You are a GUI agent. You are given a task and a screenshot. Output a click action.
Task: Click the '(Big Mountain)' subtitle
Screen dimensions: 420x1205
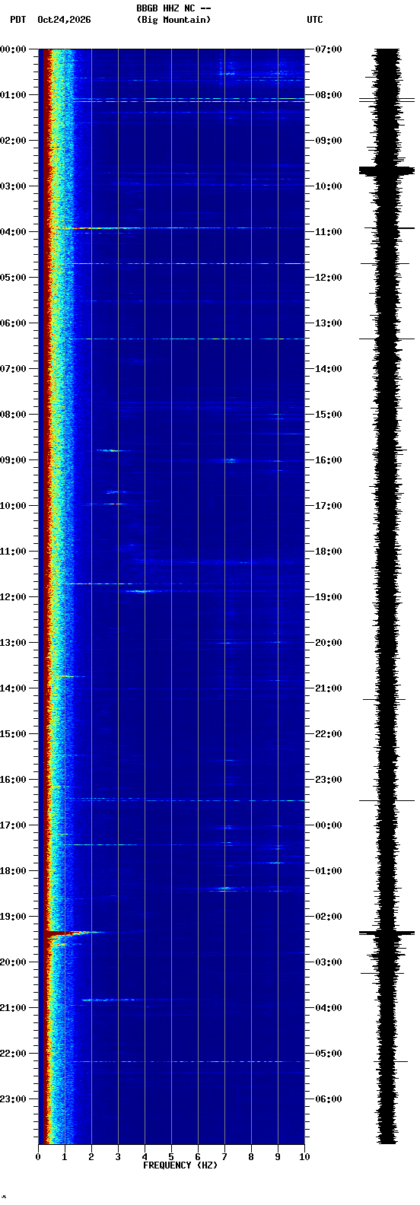(173, 20)
